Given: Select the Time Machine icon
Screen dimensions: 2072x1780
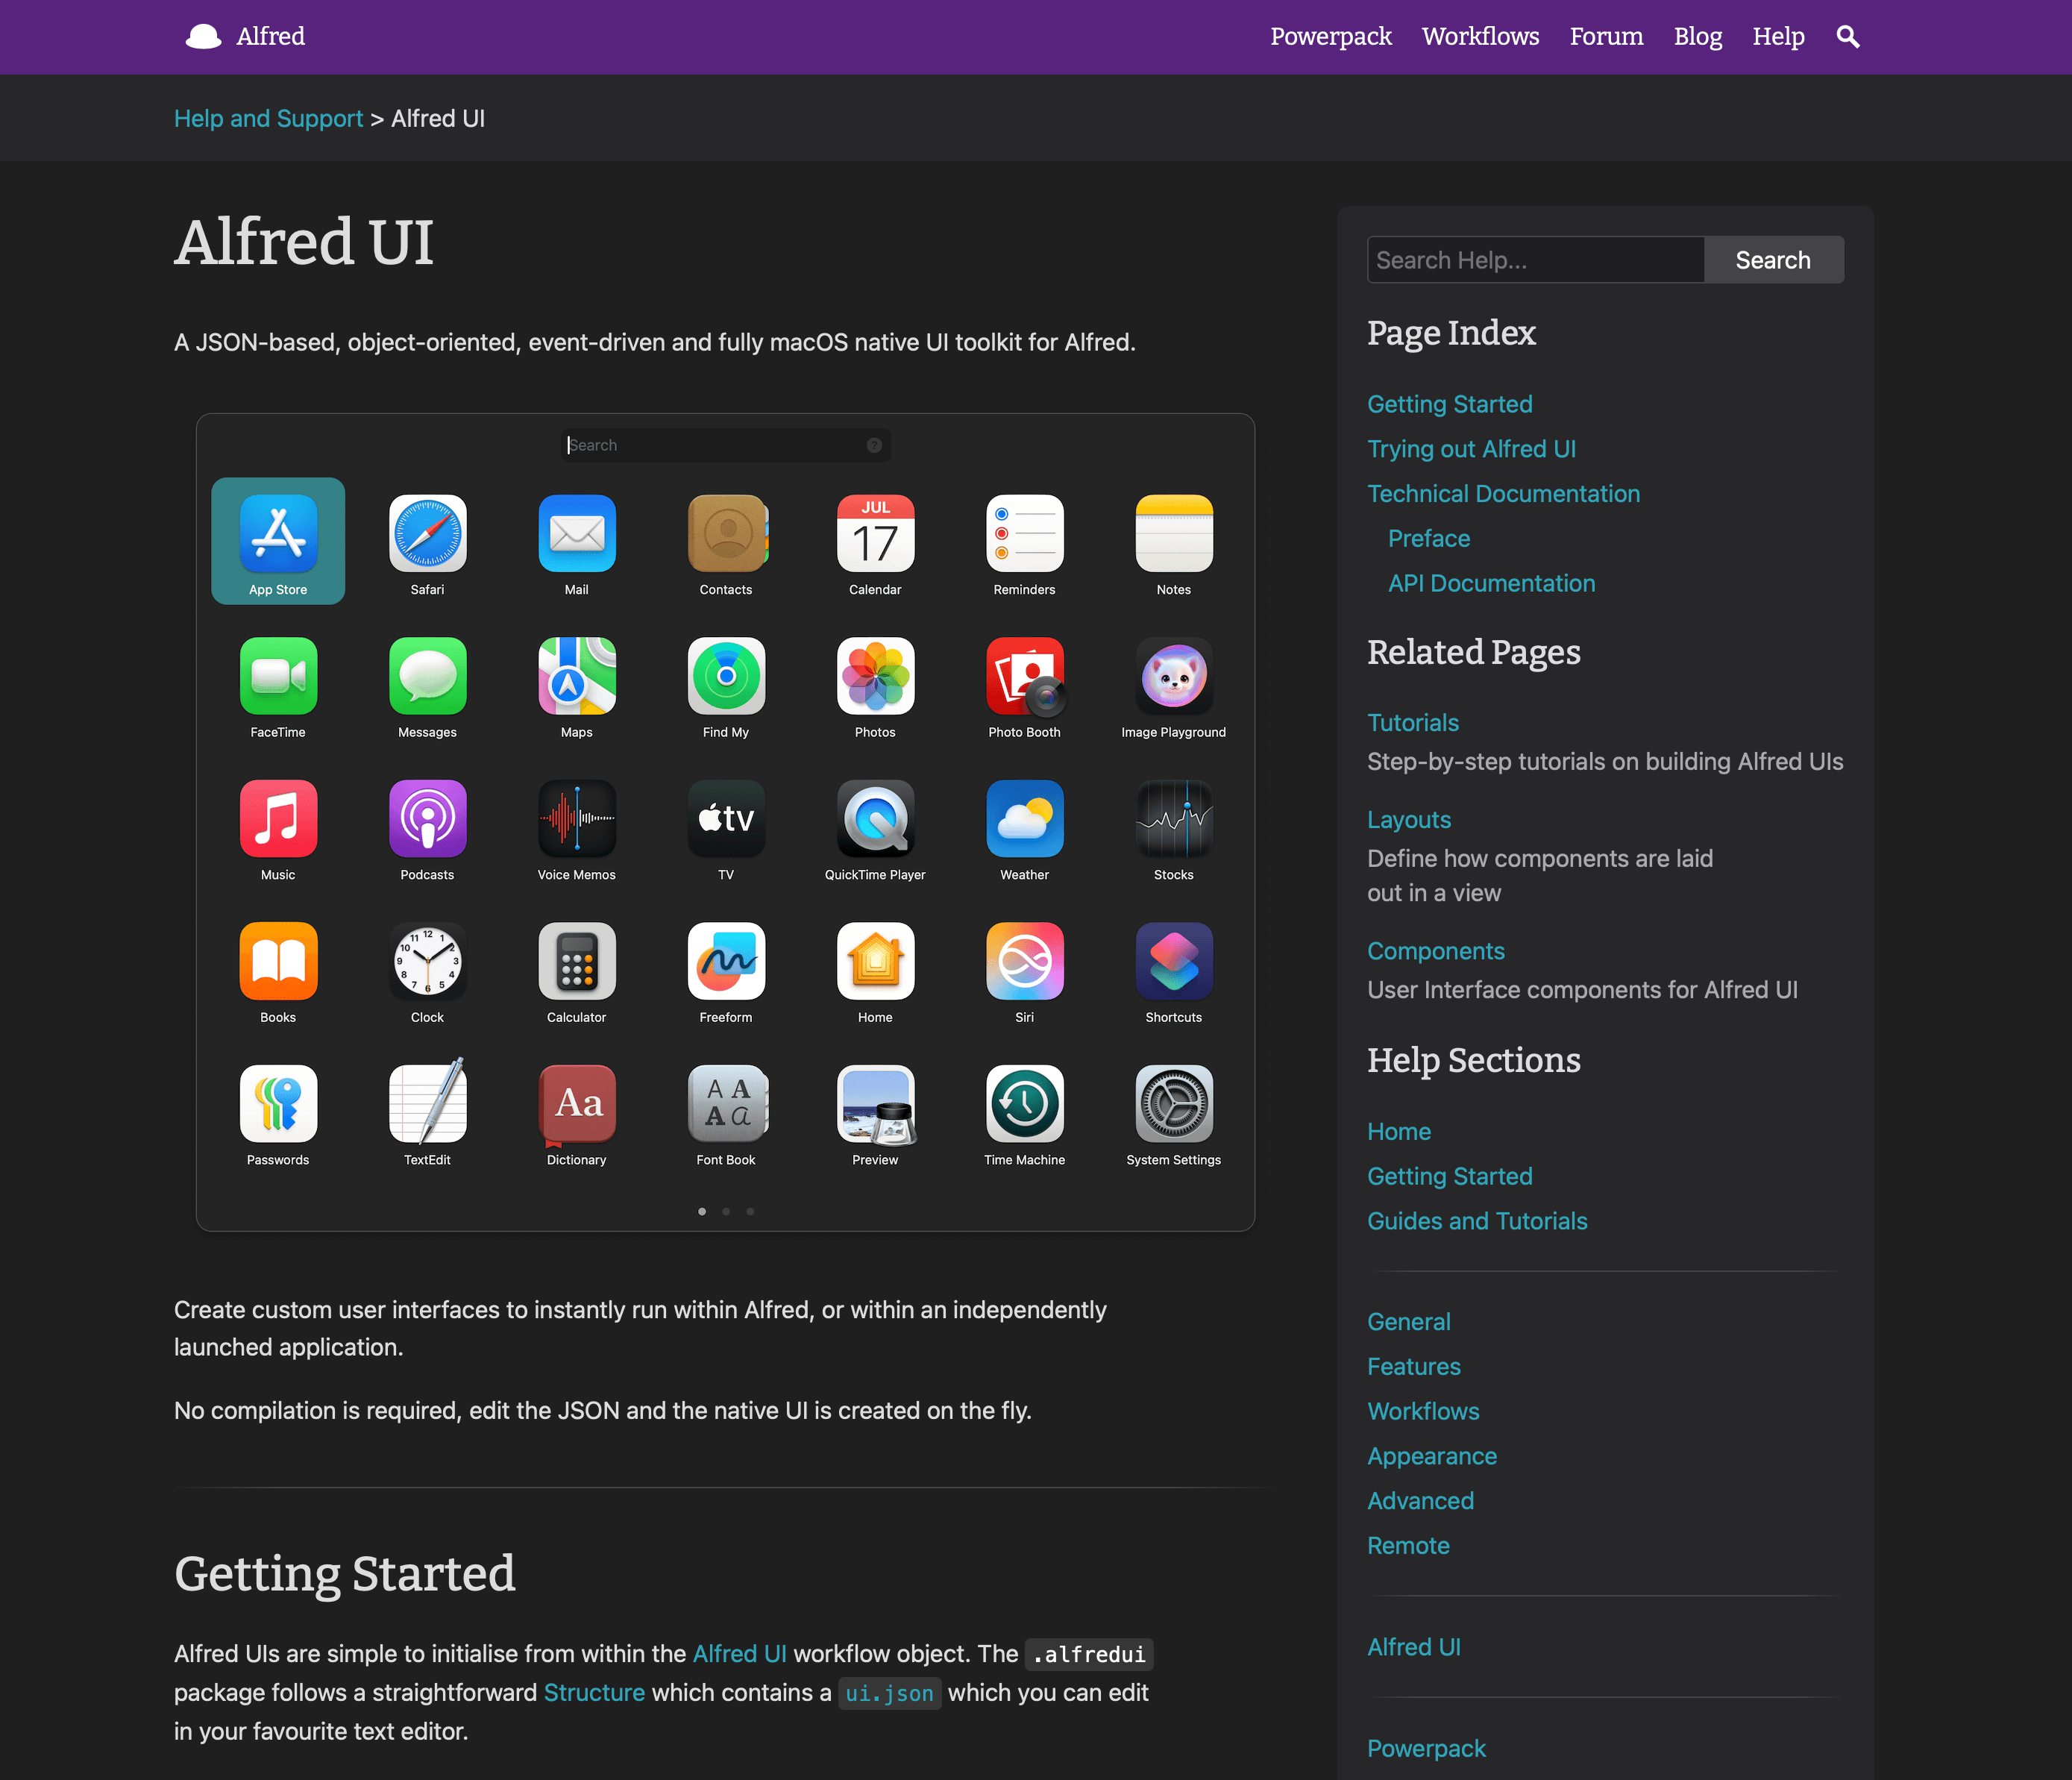Looking at the screenshot, I should click(x=1024, y=1103).
